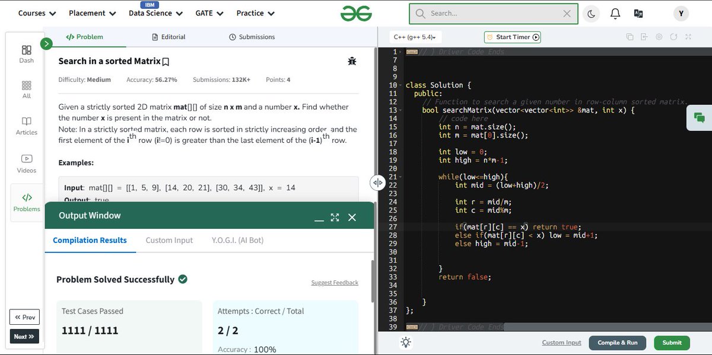Expand the Courses dropdown menu
712x355 pixels.
tap(37, 13)
